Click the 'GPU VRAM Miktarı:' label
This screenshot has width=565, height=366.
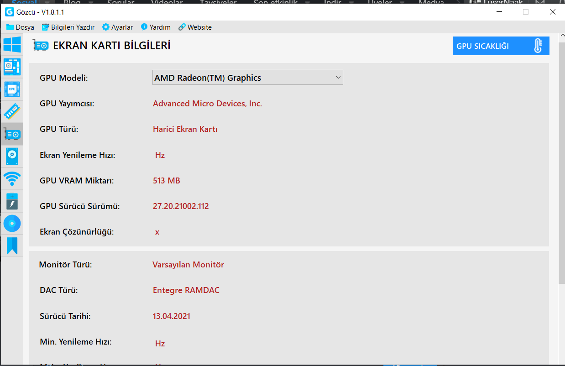(77, 181)
